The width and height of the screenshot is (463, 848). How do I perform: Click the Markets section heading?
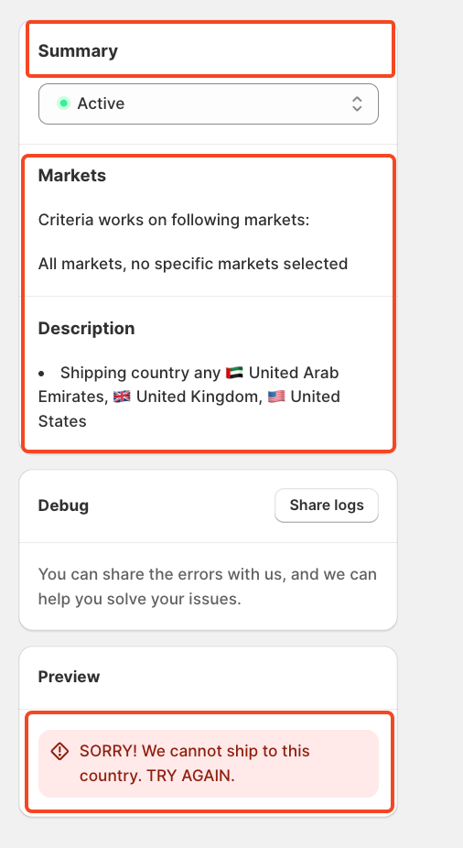pyautogui.click(x=72, y=176)
